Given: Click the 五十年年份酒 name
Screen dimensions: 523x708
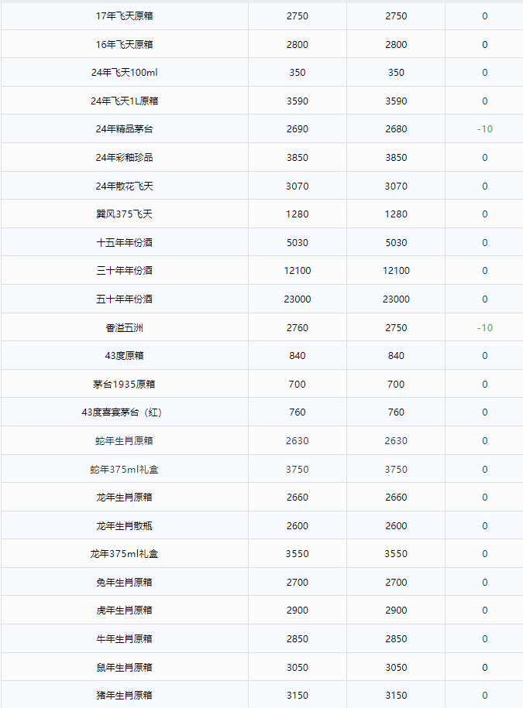Looking at the screenshot, I should (124, 299).
